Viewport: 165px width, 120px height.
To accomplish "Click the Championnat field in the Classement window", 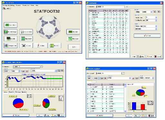I will click(x=111, y=7).
